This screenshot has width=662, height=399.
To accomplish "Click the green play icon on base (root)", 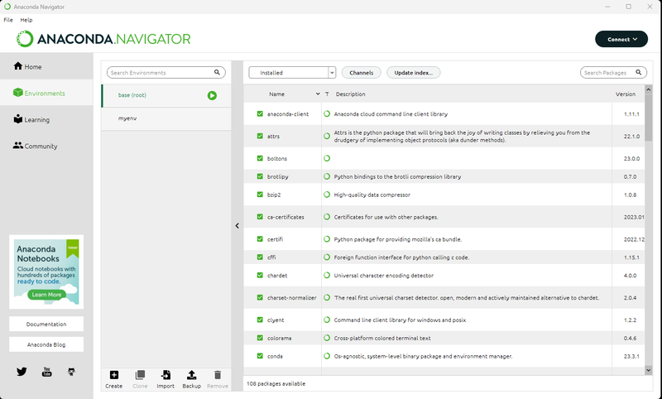I will coord(212,95).
